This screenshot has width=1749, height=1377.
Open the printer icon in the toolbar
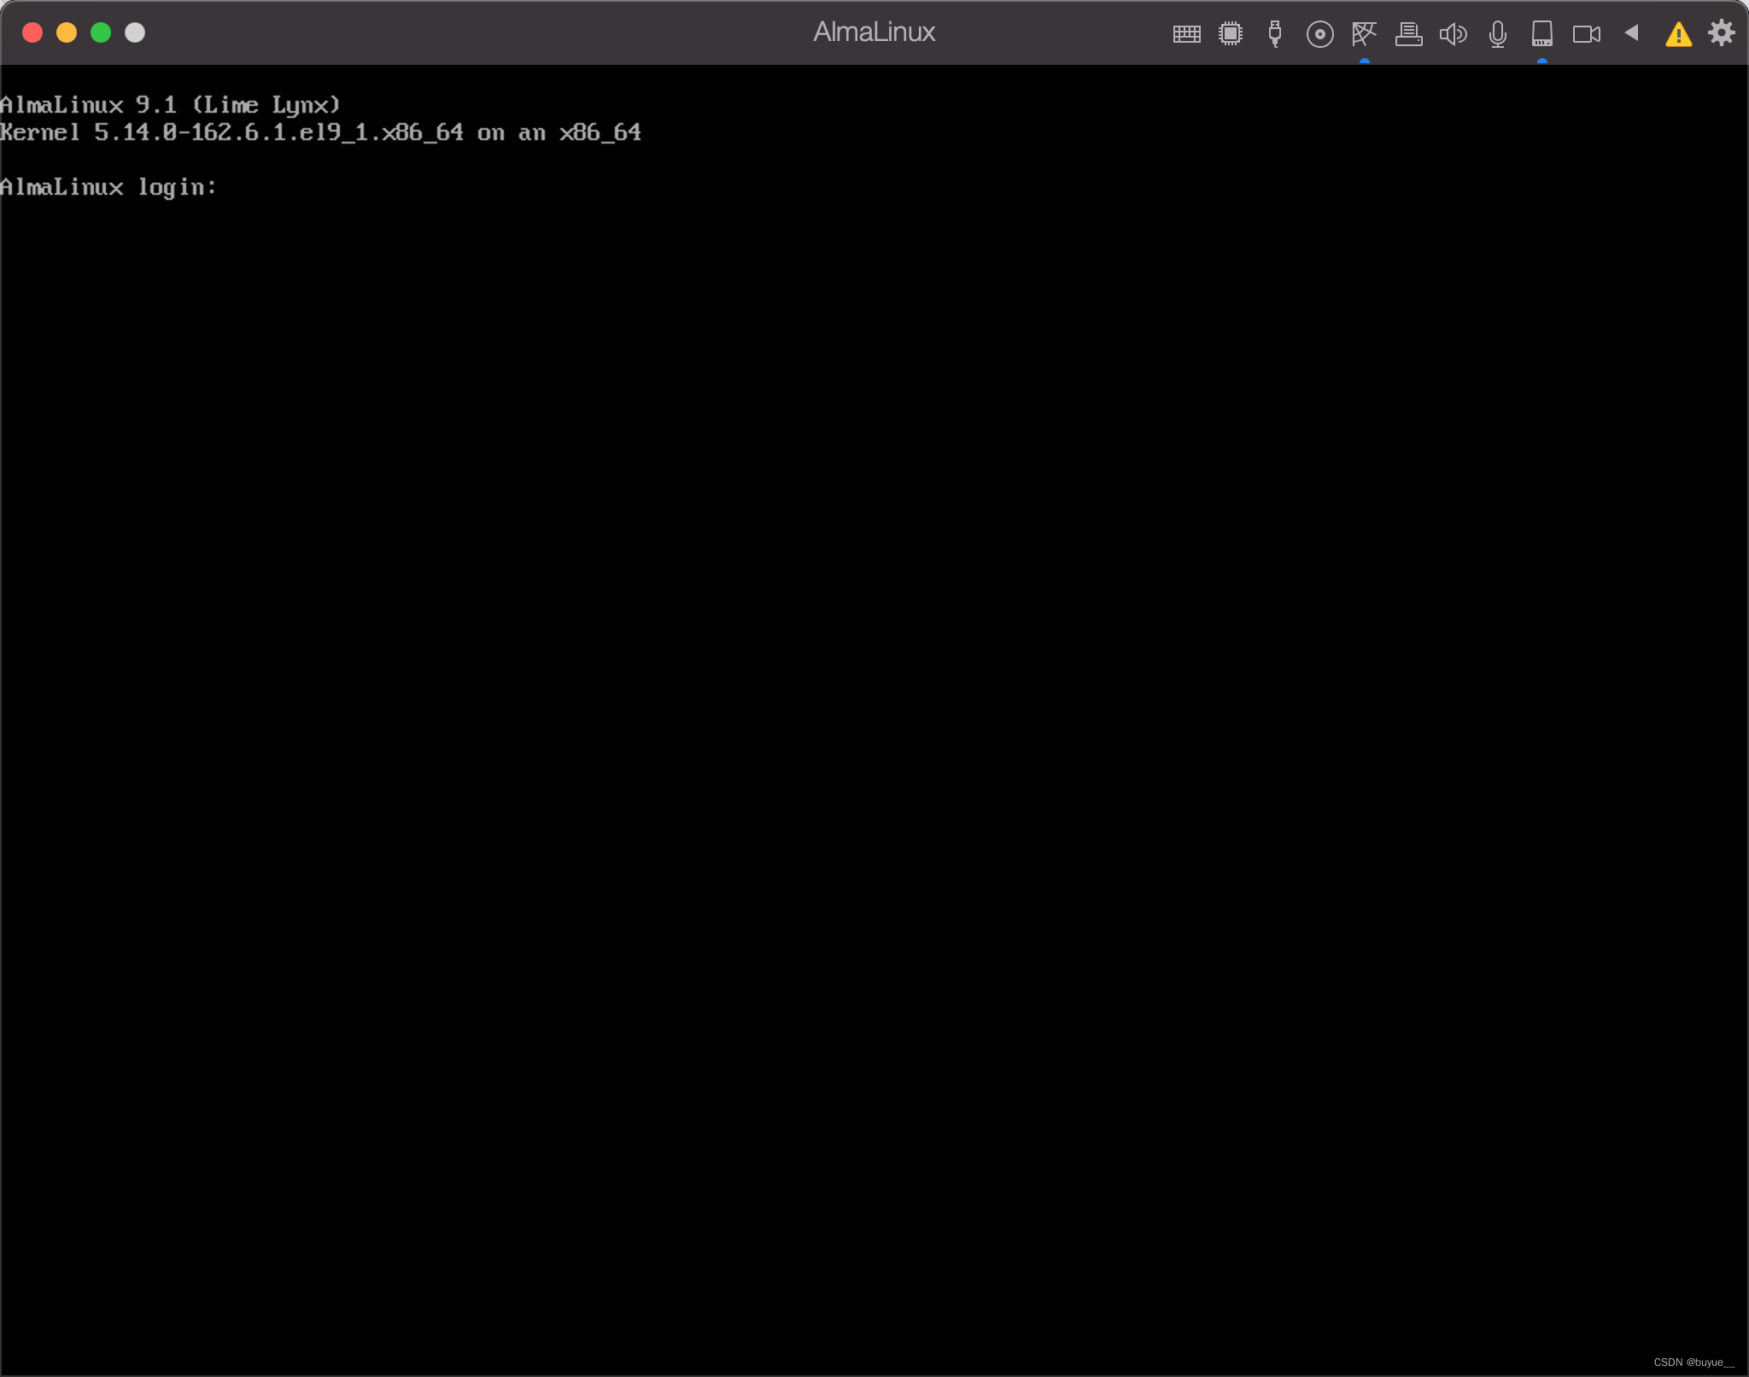click(1408, 34)
